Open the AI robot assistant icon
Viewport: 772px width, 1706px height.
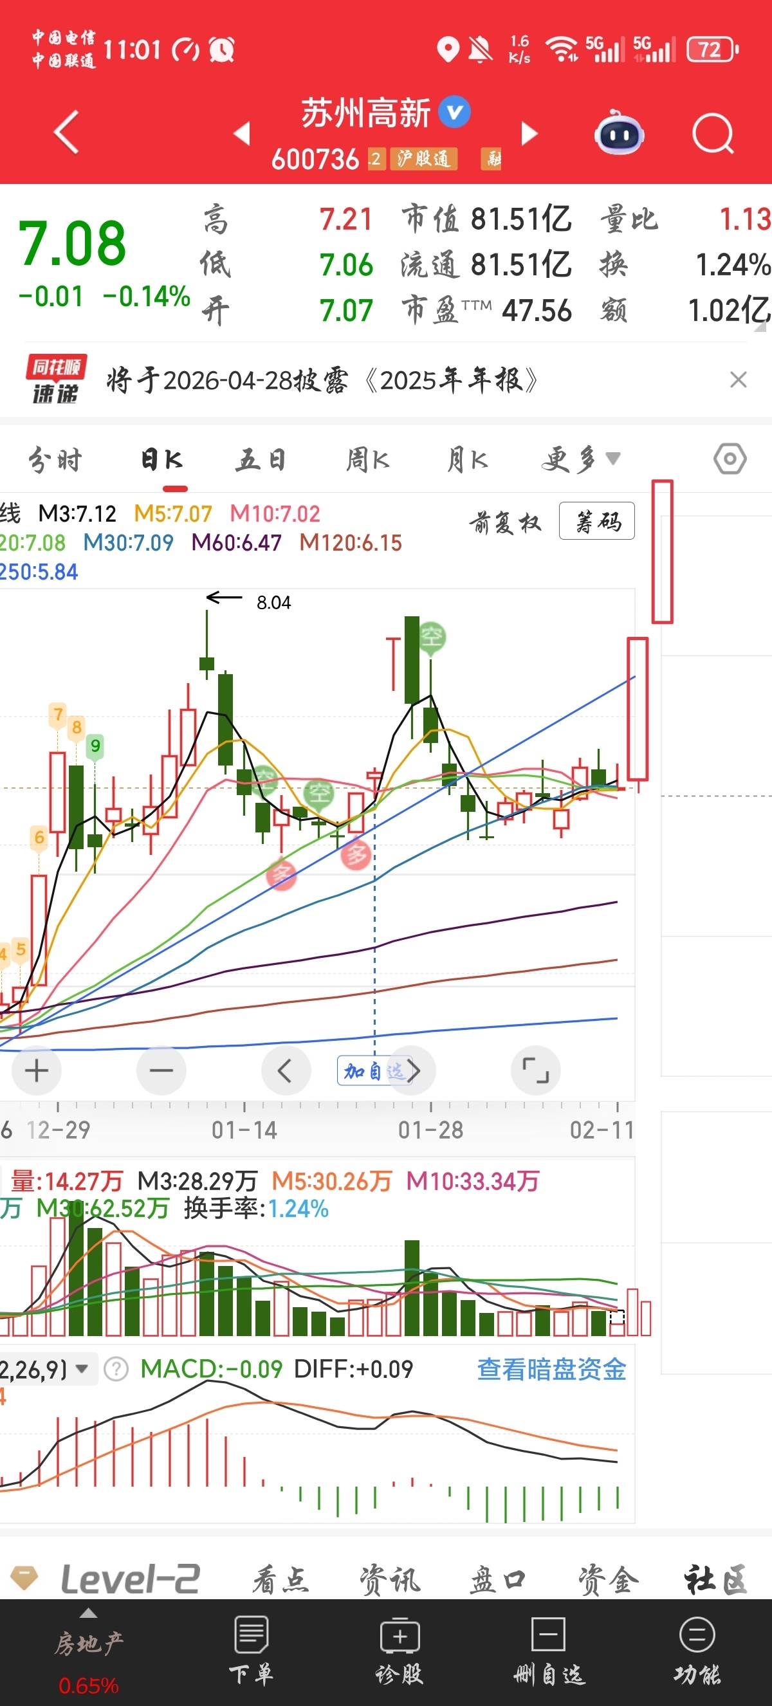(x=619, y=133)
